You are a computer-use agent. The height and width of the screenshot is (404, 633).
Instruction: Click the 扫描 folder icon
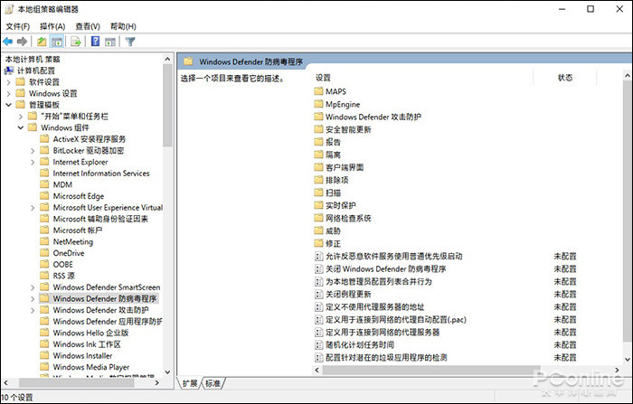pos(318,193)
